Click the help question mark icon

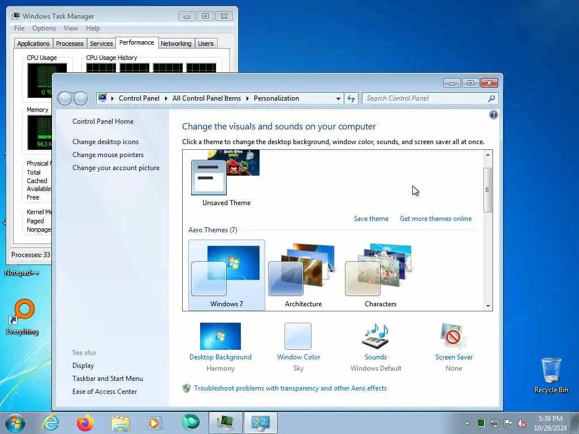pyautogui.click(x=493, y=115)
